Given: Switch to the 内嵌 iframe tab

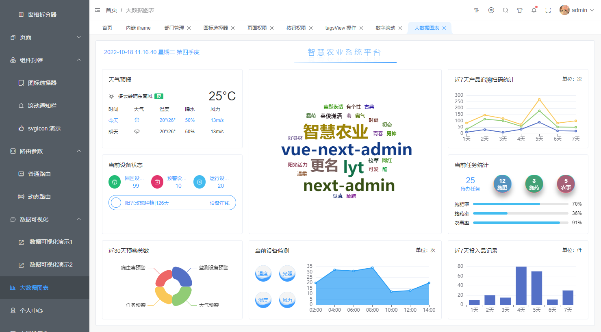Looking at the screenshot, I should coord(138,28).
